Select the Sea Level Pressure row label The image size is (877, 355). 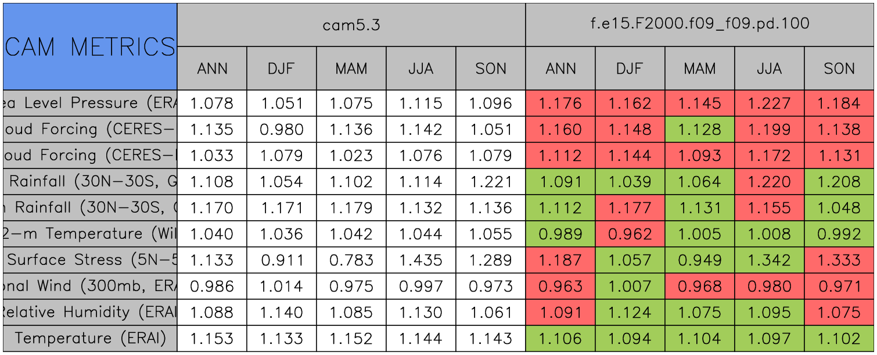point(90,103)
